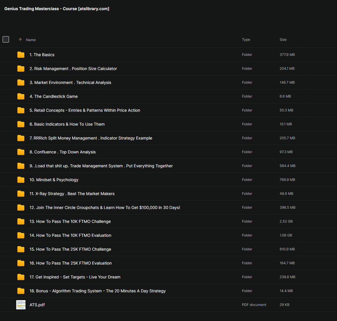
Task: Click folder icon for 5. Retail Concepts
Action: pyautogui.click(x=21, y=110)
